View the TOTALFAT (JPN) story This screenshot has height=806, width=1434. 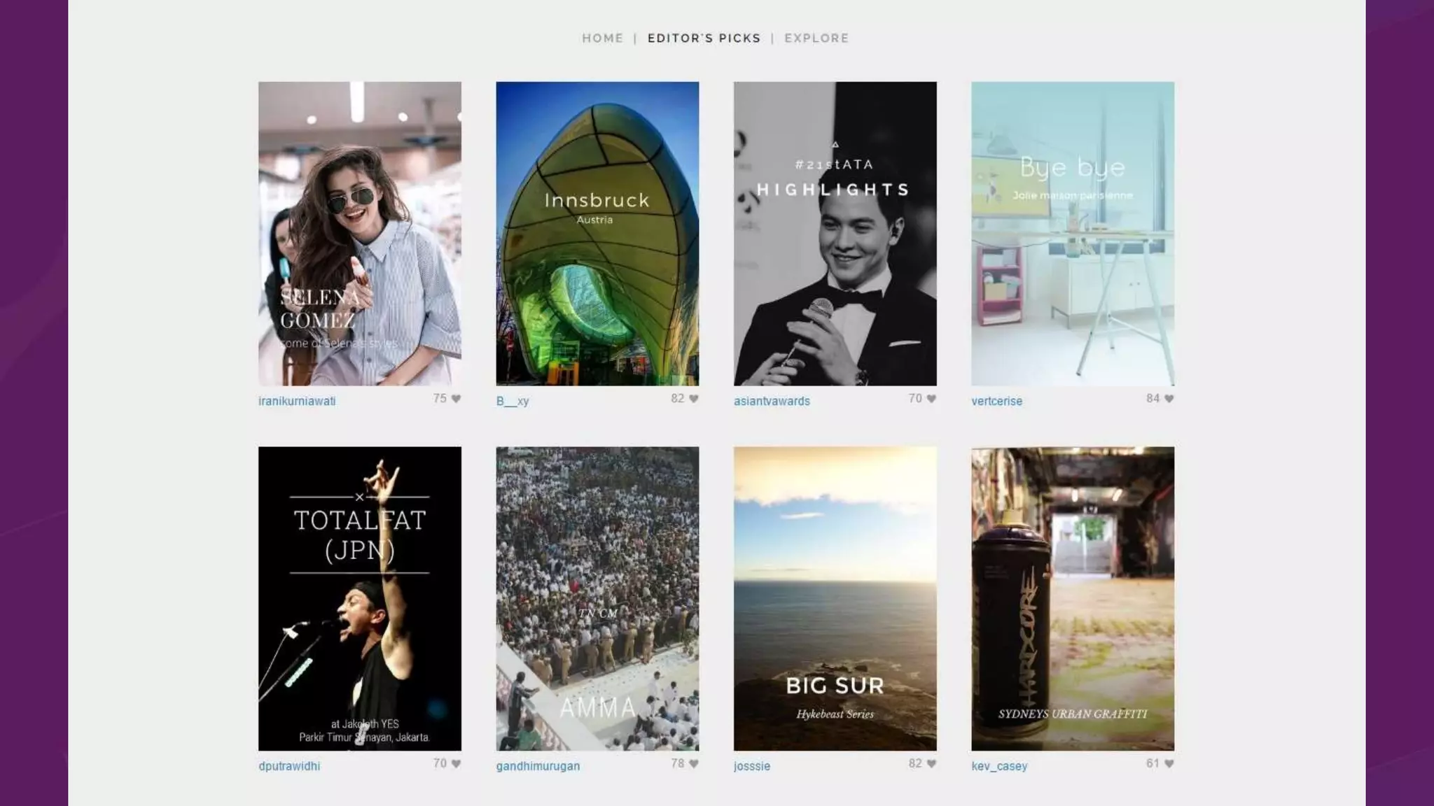tap(359, 599)
